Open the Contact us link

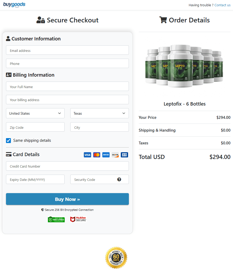222,5
